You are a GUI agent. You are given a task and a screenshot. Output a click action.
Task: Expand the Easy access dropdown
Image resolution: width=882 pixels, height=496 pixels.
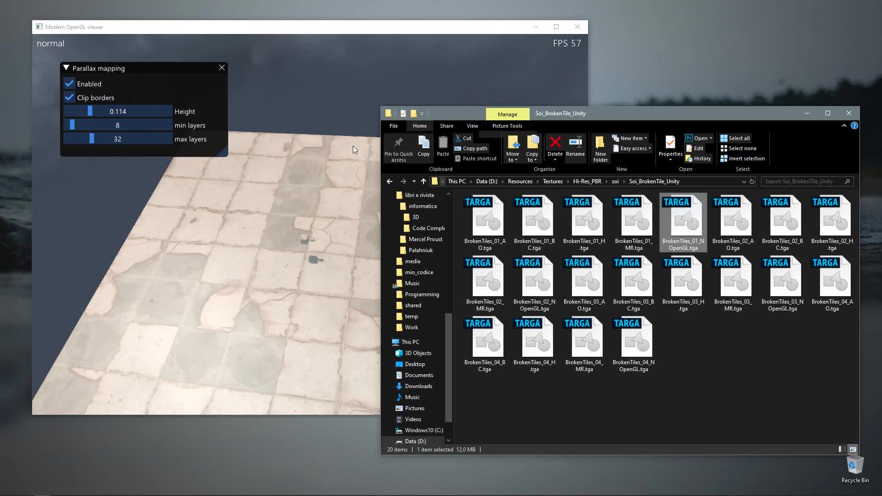pyautogui.click(x=632, y=148)
